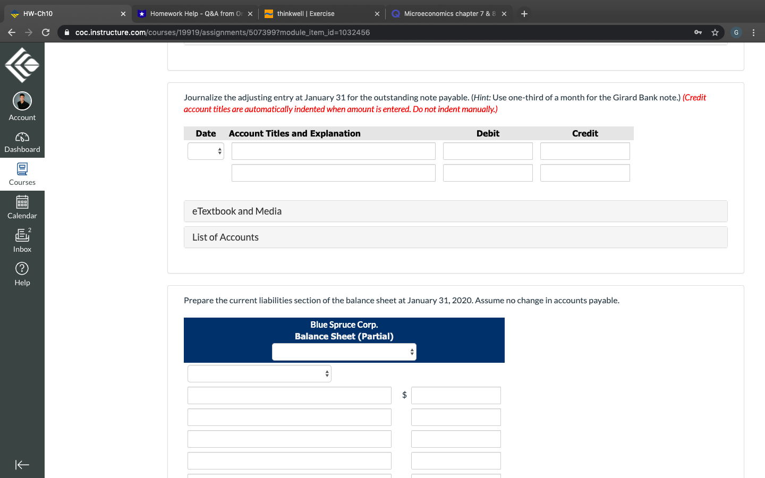Expand List of Accounts section
Image resolution: width=765 pixels, height=478 pixels.
pyautogui.click(x=456, y=237)
